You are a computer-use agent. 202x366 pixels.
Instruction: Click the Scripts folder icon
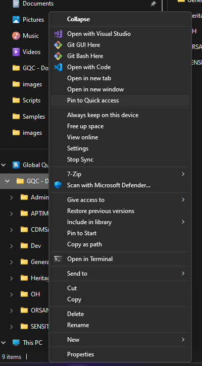16,100
